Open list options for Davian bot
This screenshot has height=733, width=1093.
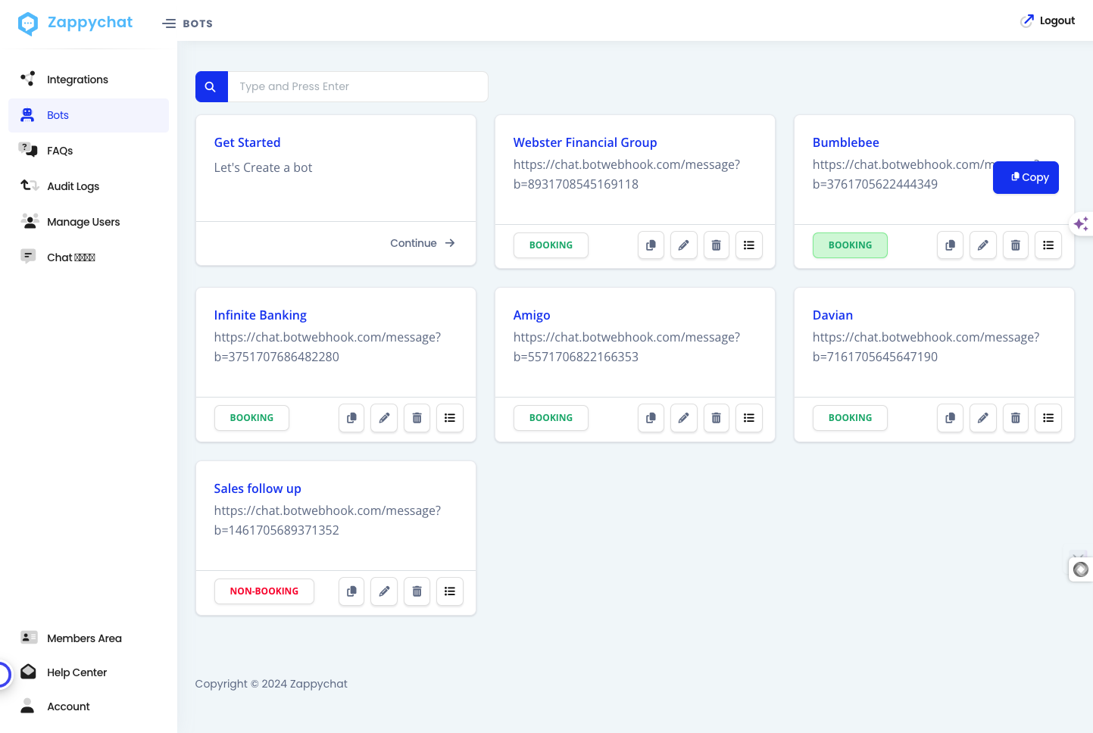(x=1048, y=418)
